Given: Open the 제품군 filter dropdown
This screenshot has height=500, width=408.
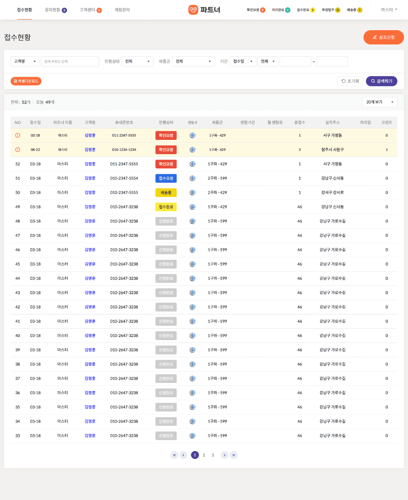Looking at the screenshot, I should [194, 61].
